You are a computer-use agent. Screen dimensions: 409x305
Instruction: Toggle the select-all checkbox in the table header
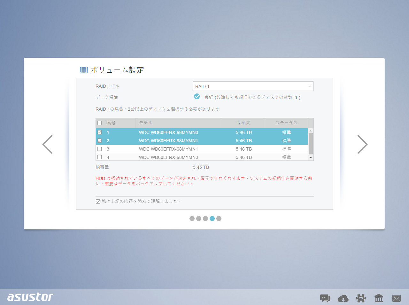[99, 123]
